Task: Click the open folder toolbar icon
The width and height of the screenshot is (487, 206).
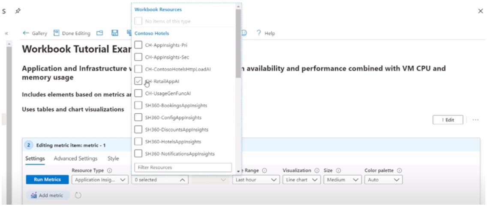Action: coord(99,33)
